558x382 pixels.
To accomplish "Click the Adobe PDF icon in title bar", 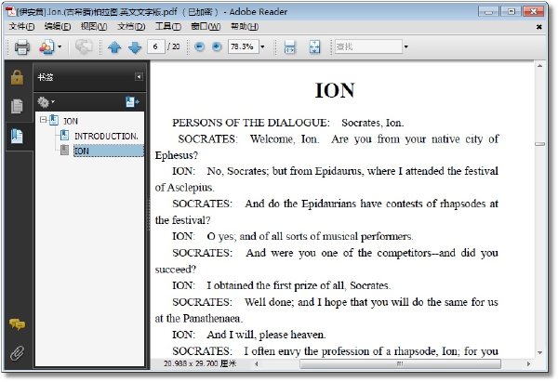I will (10, 12).
